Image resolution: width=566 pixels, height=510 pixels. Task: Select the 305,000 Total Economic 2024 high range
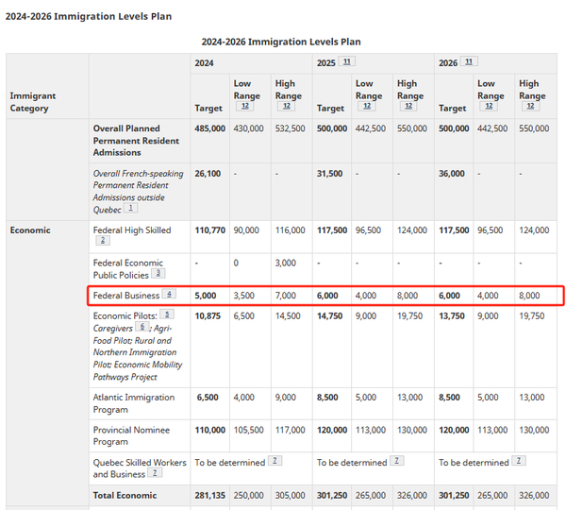tap(291, 495)
